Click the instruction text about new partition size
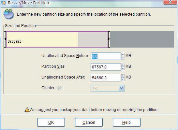 (x=84, y=14)
